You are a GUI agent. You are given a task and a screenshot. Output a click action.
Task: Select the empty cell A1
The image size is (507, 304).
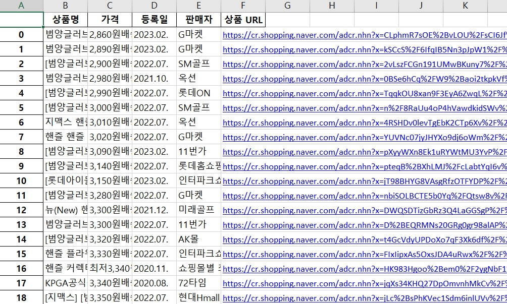pyautogui.click(x=21, y=20)
